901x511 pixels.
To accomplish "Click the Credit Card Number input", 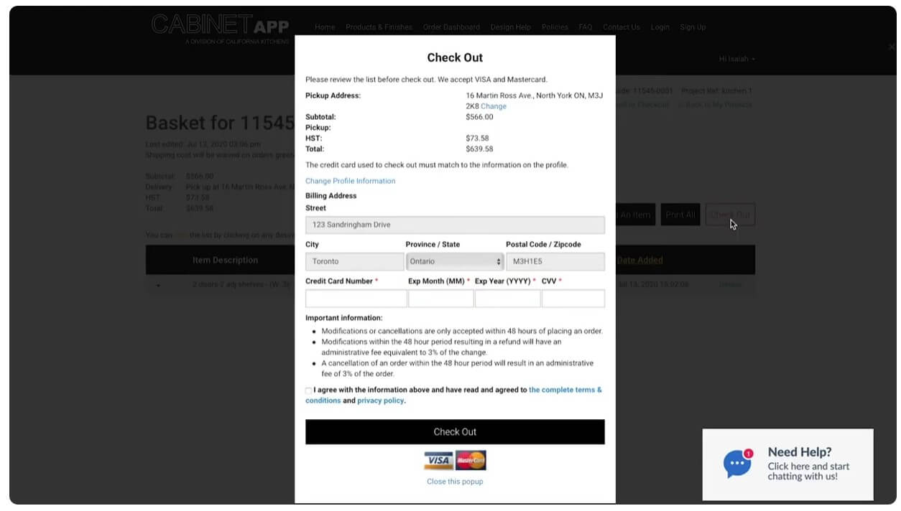I will click(356, 297).
